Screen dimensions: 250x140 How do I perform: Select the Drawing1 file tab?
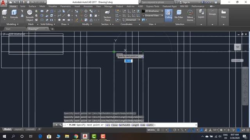click(33, 29)
